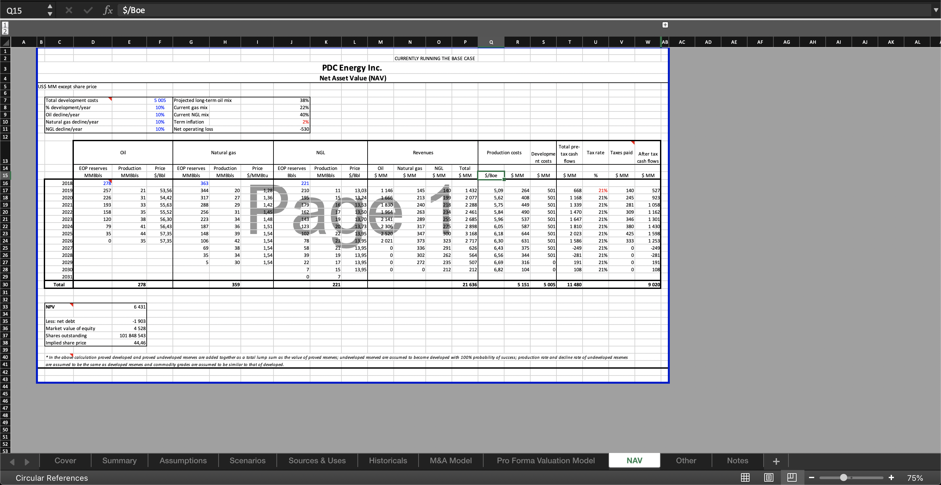Viewport: 941px width, 485px height.
Task: Click the 2018 oil EOP reserves 278
Action: click(x=93, y=183)
